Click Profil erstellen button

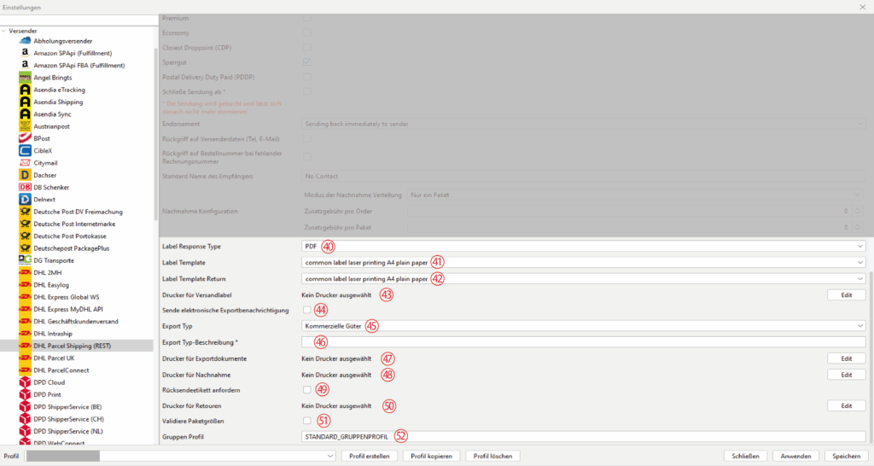pyautogui.click(x=369, y=456)
